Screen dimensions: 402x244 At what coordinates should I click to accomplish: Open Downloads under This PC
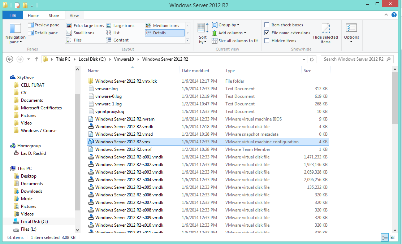tap(31, 191)
